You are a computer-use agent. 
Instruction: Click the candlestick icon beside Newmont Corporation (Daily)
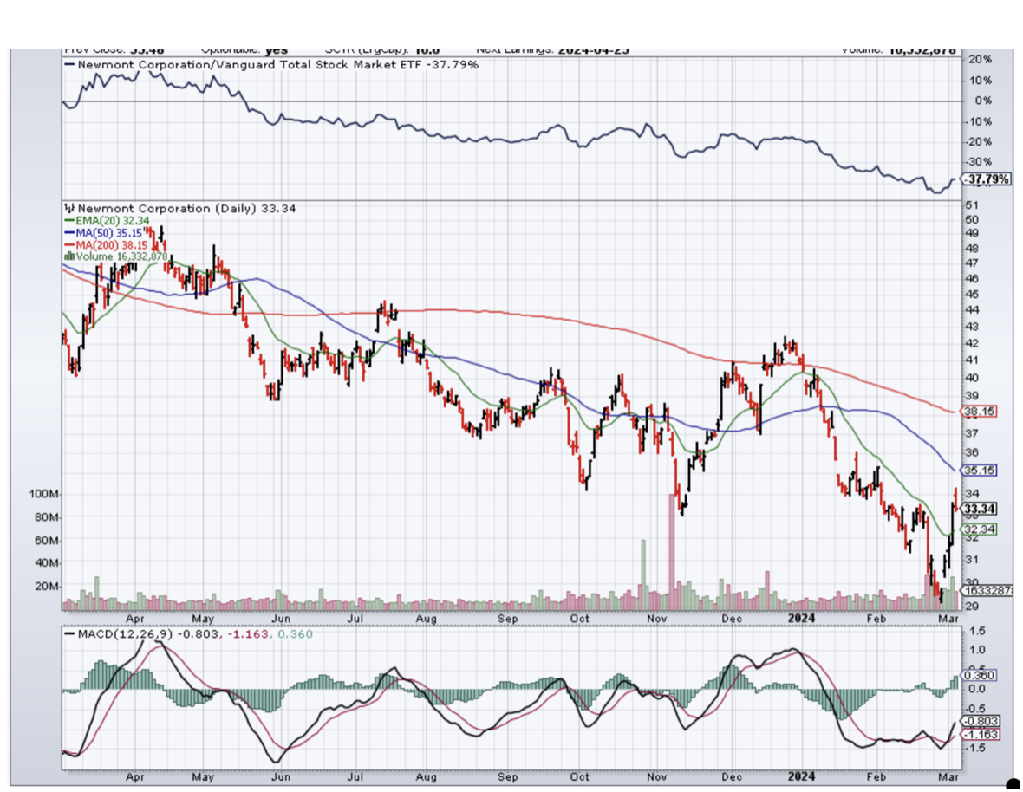(x=69, y=209)
